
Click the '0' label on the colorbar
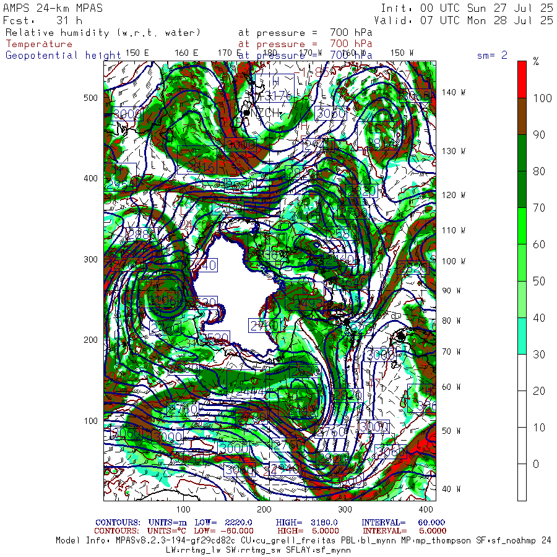pos(536,464)
